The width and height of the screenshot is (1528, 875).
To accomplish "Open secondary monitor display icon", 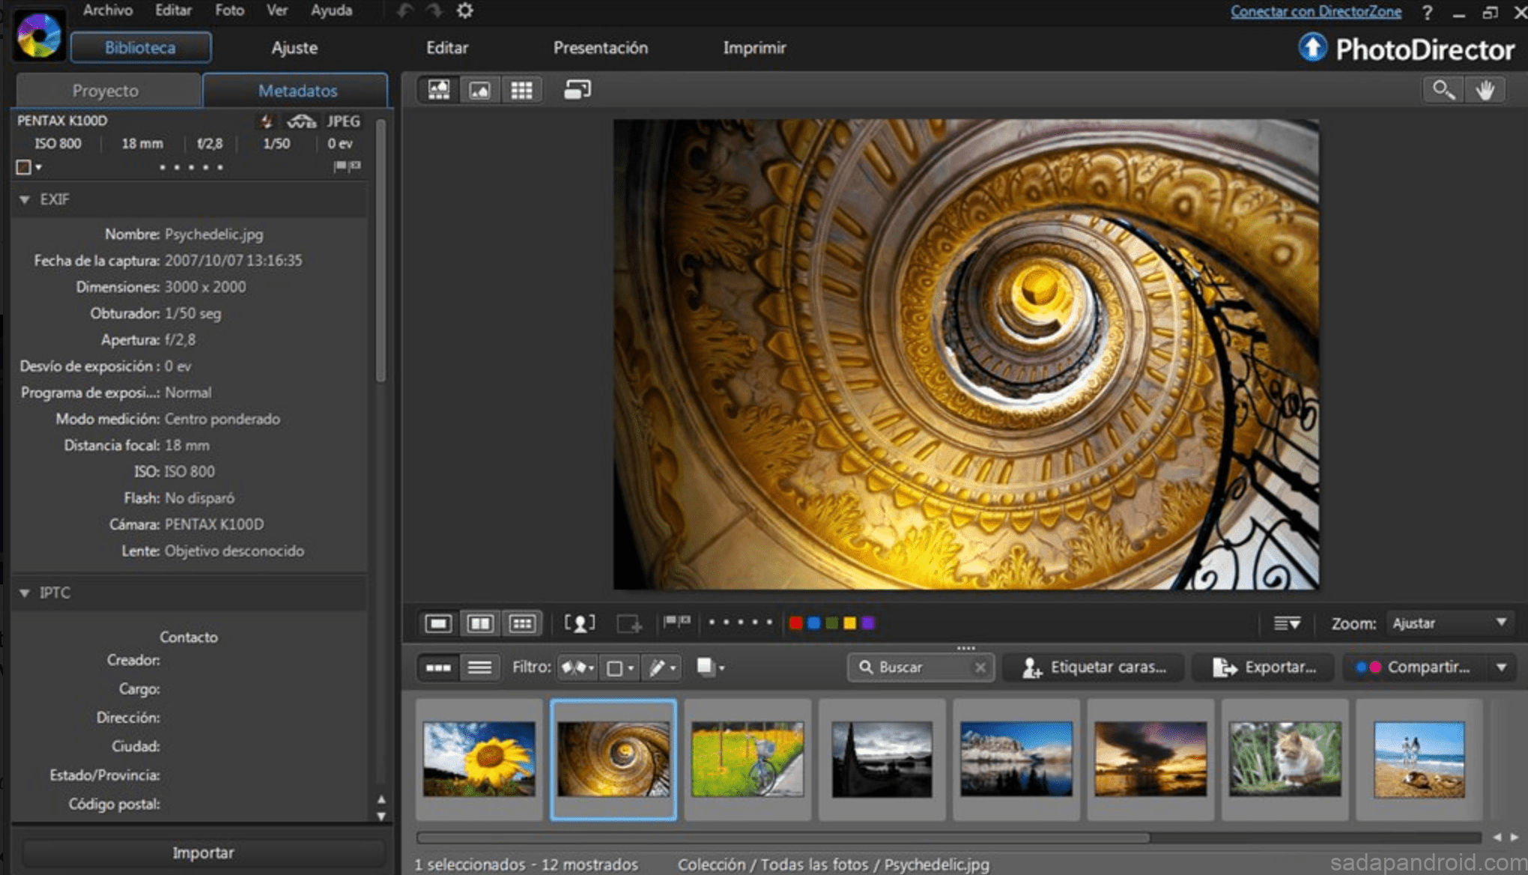I will [x=577, y=91].
